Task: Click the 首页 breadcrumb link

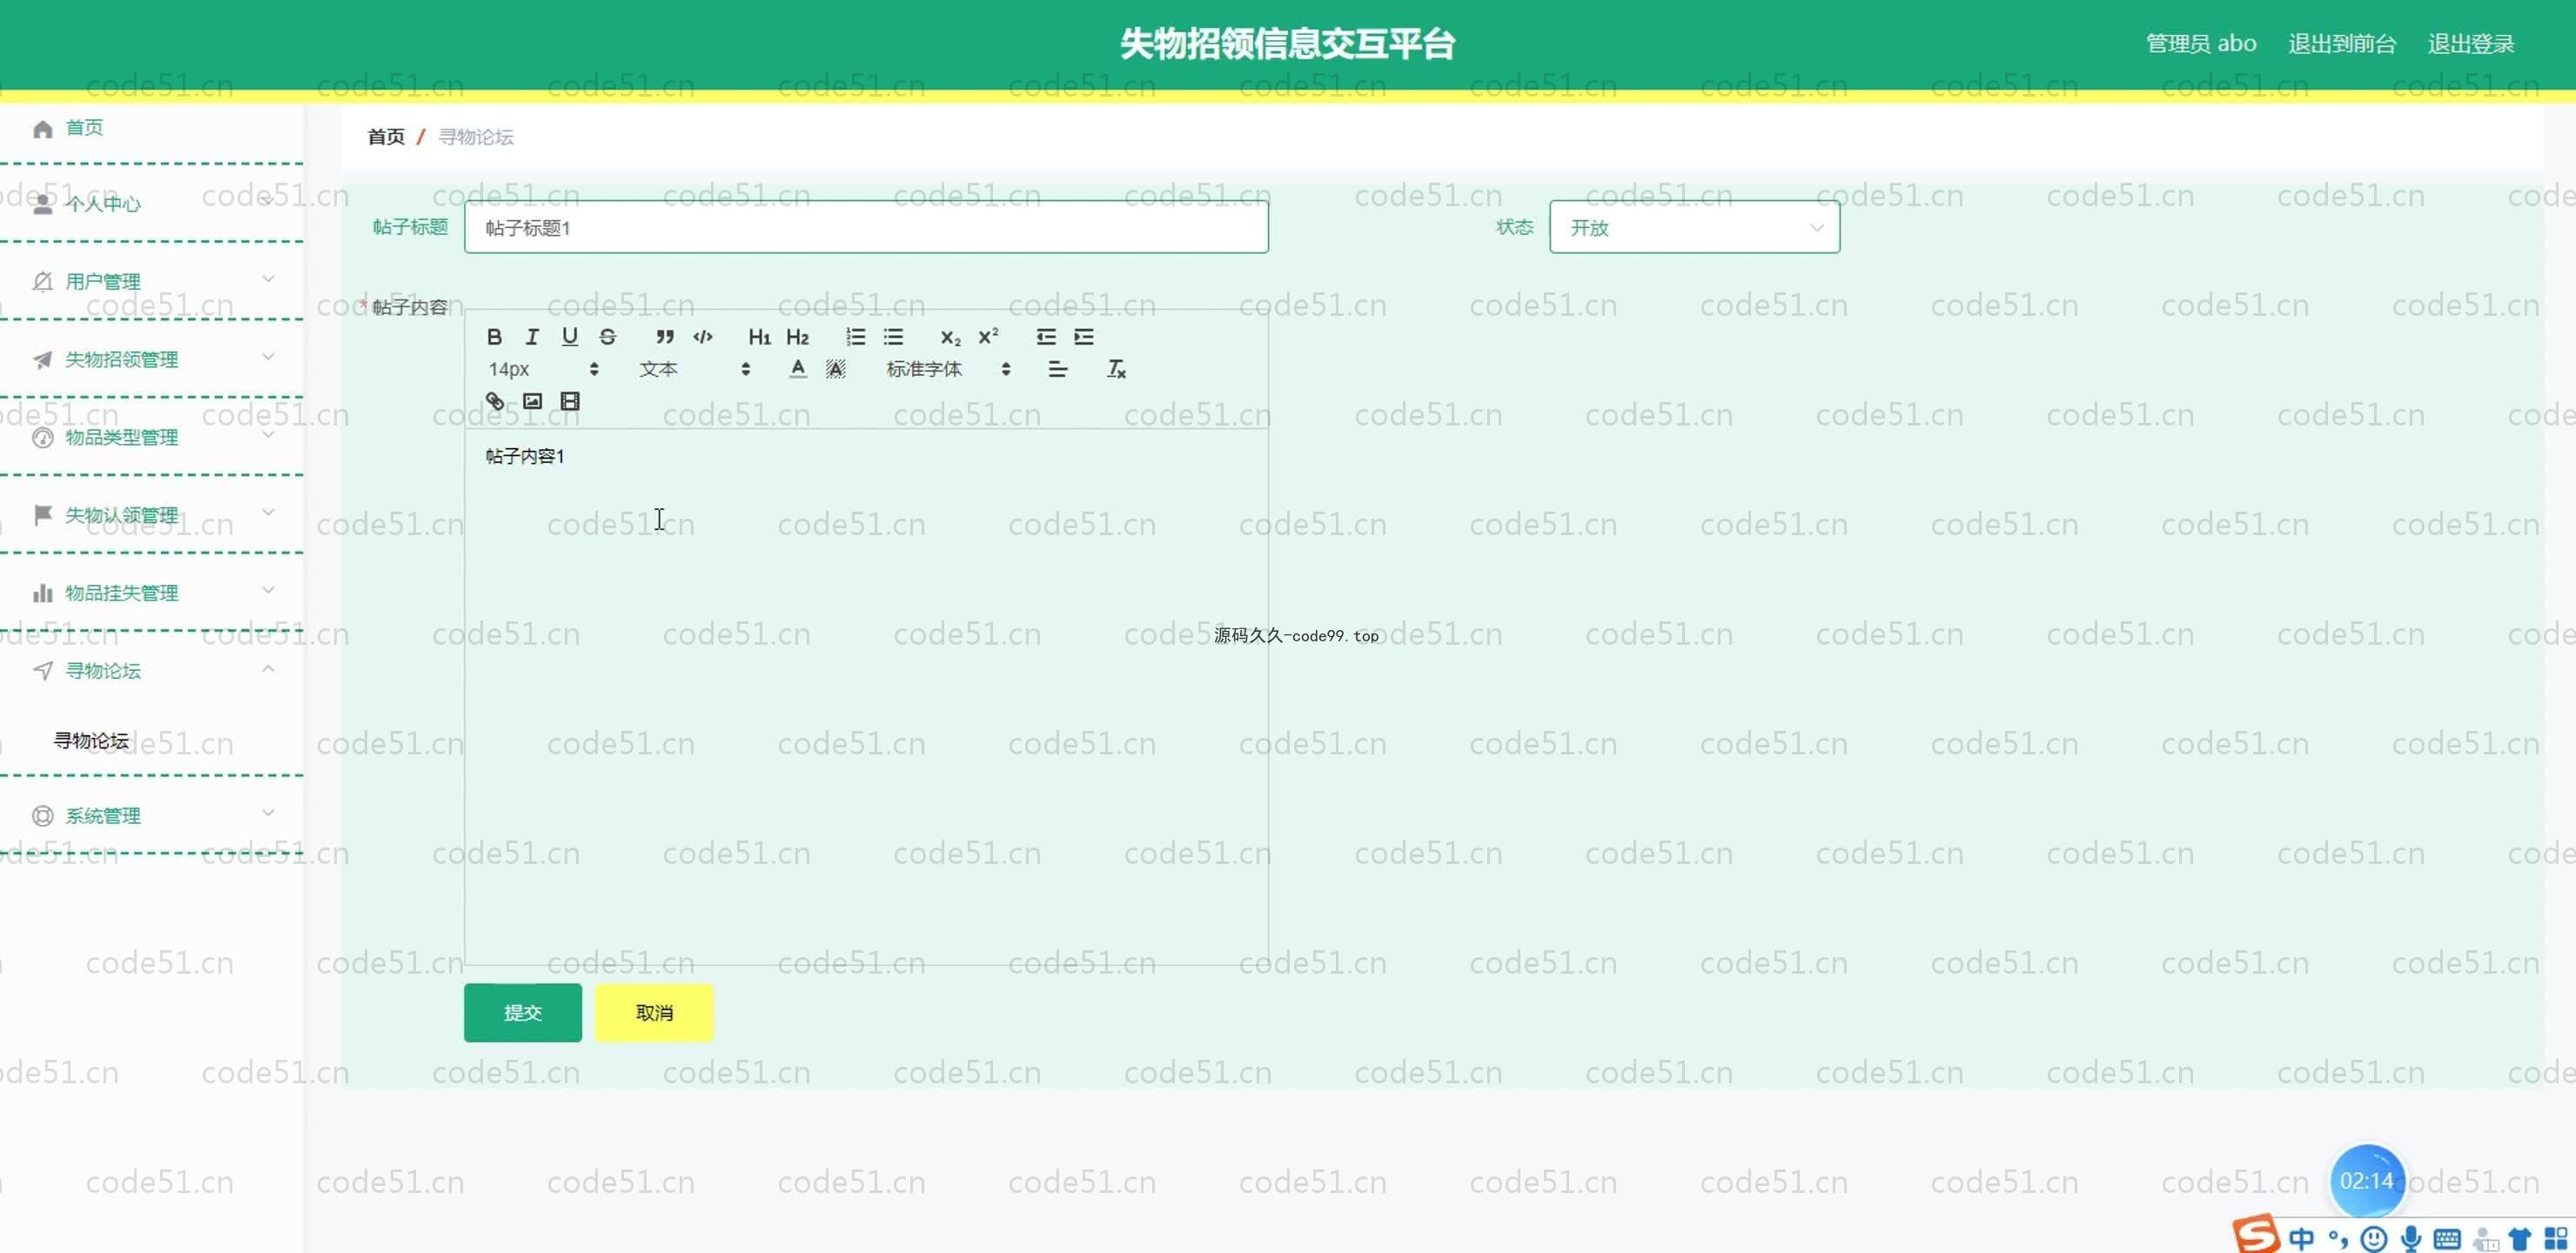Action: [386, 137]
